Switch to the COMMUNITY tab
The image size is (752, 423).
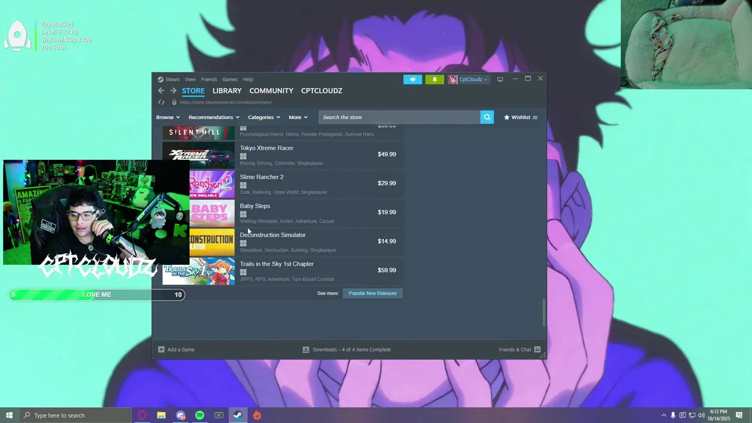pos(271,90)
